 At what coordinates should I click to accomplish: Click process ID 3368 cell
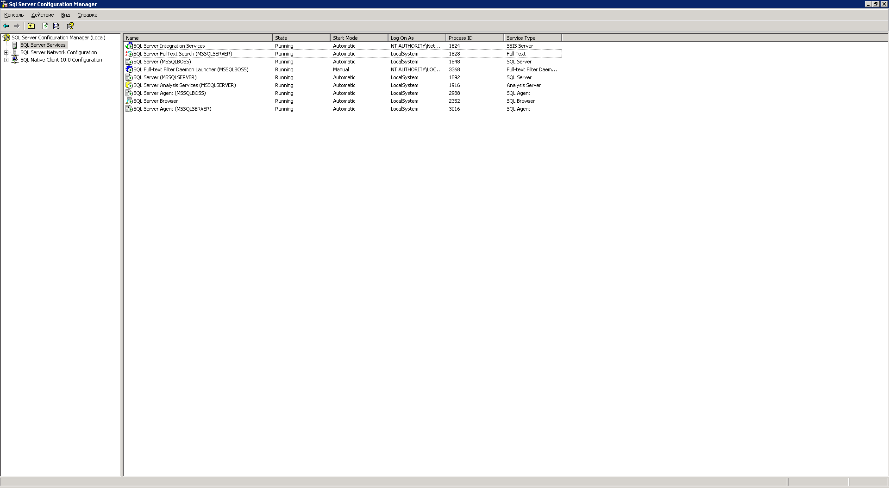(x=454, y=69)
